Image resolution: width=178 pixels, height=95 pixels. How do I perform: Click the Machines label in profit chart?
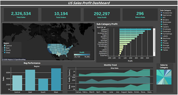tap(103, 52)
